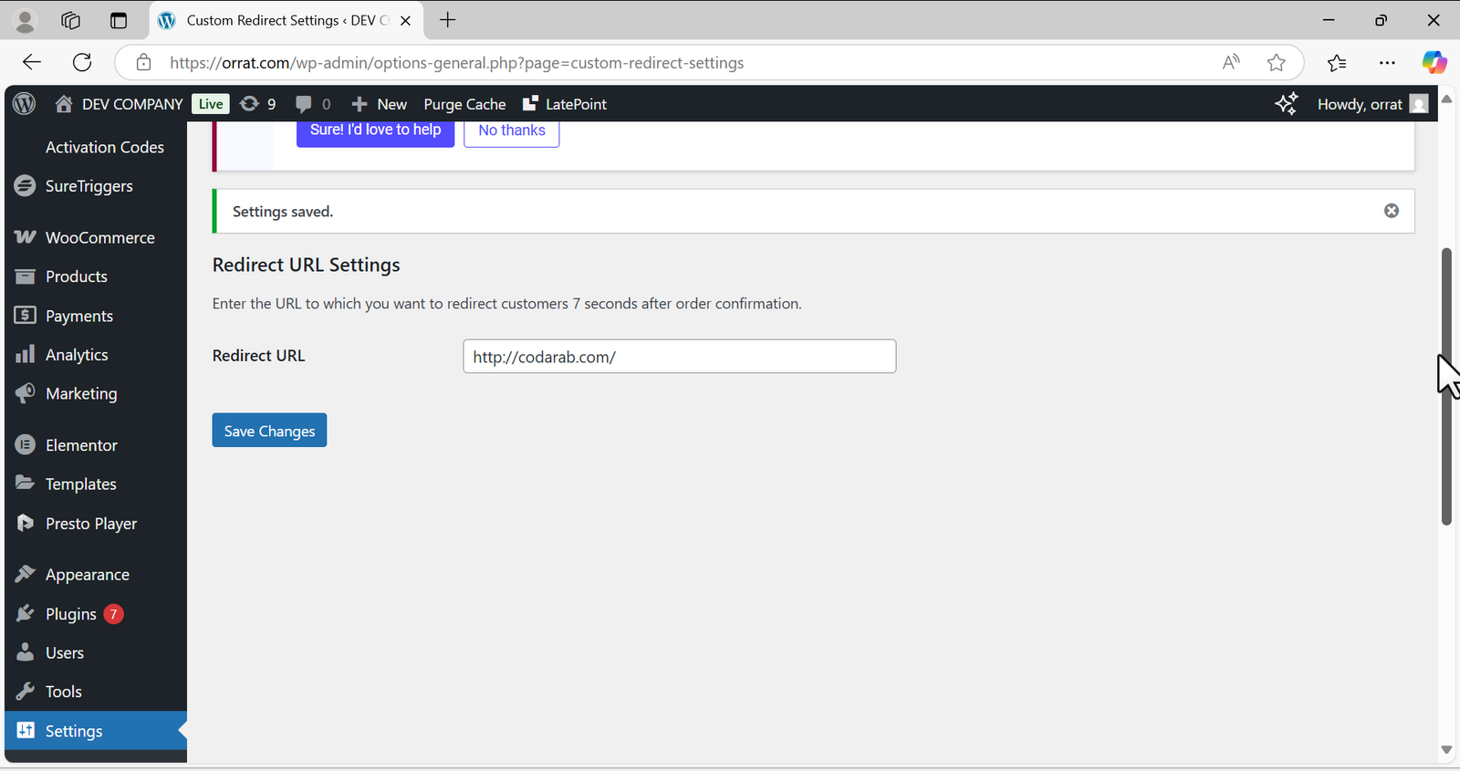View site information lock icon
1460x771 pixels.
143,62
